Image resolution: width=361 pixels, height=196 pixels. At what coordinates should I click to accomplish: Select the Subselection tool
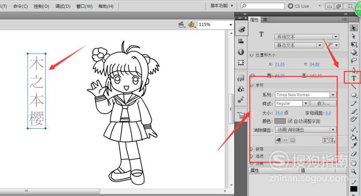tap(354, 36)
